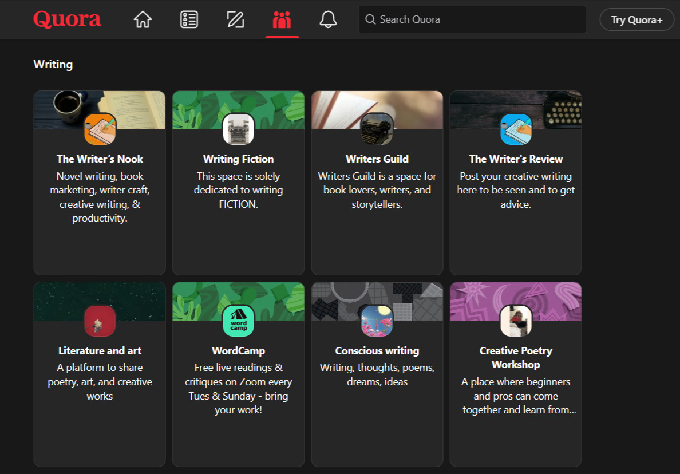The image size is (680, 474).
Task: Click 'Novel writing, book marketing' description
Action: pos(100,197)
